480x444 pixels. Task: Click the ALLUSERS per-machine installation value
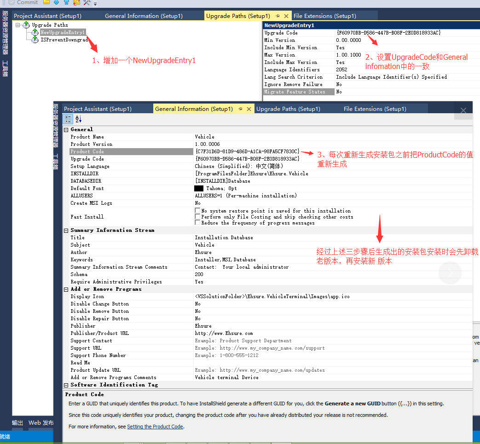[x=246, y=196]
